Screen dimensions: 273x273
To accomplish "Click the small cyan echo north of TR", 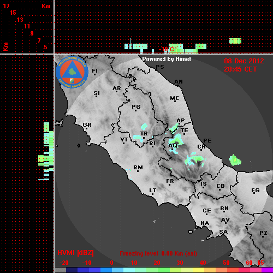I will [x=144, y=127].
